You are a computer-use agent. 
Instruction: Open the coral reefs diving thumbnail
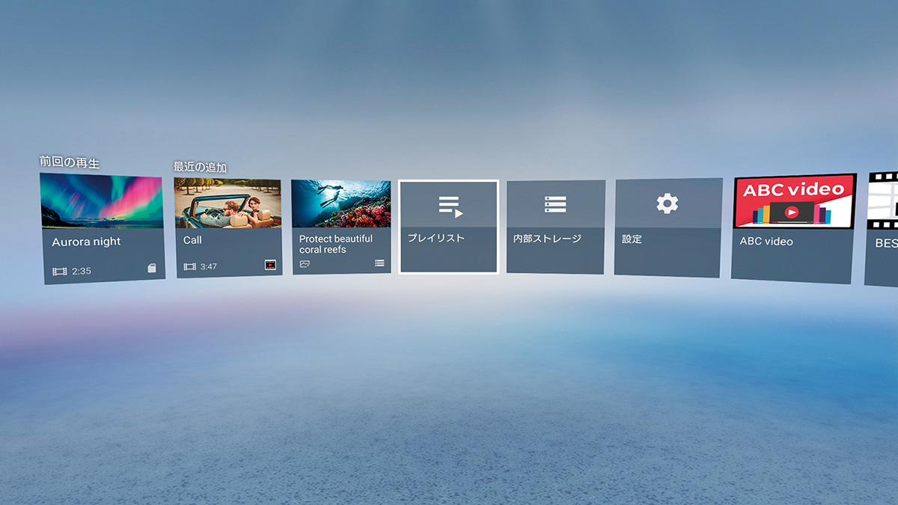tap(341, 203)
